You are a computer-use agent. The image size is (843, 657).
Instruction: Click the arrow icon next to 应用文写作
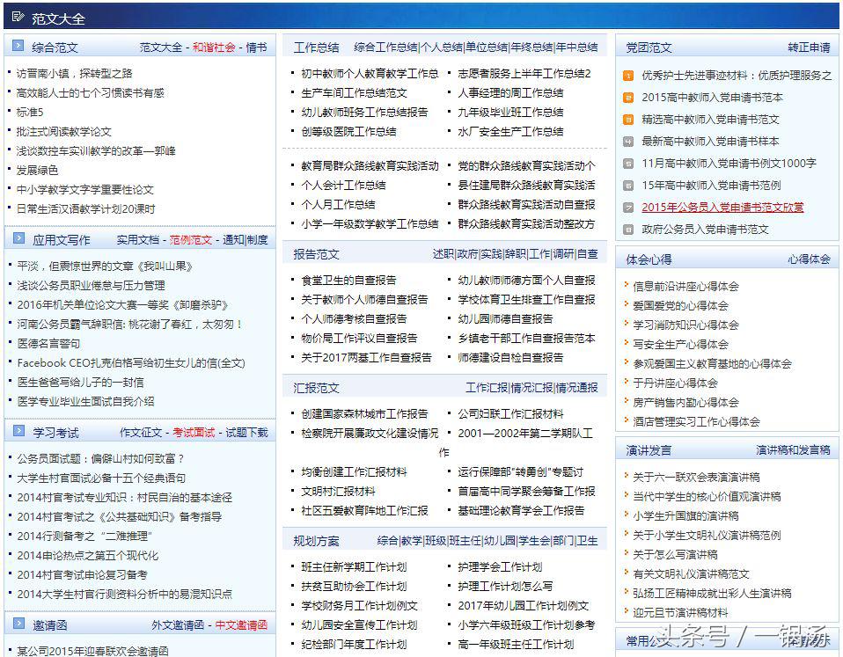[x=18, y=239]
